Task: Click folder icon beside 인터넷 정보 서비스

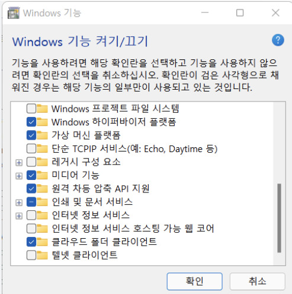Action: click(x=42, y=215)
